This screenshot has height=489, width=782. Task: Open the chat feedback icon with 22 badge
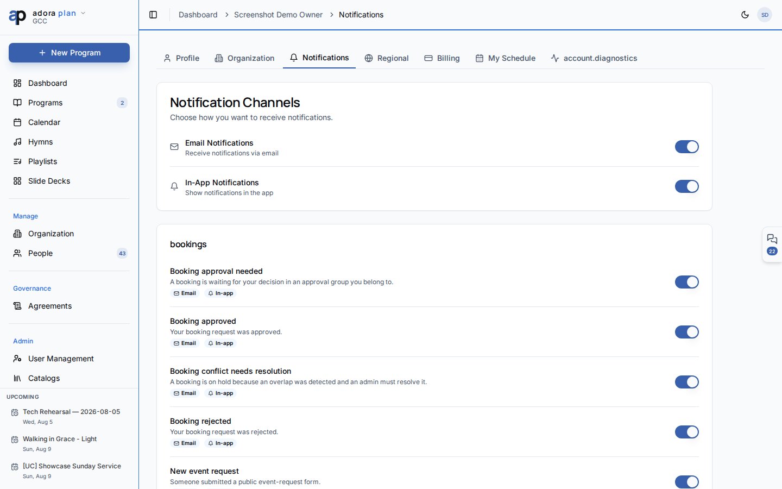coord(772,244)
